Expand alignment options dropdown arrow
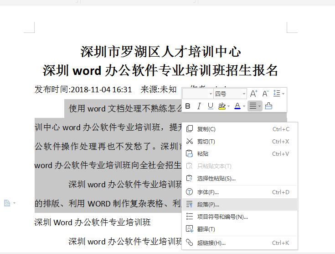The image size is (335, 254). pyautogui.click(x=259, y=106)
